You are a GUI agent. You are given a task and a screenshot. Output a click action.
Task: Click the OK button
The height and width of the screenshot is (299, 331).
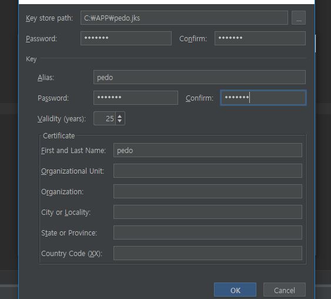click(235, 290)
